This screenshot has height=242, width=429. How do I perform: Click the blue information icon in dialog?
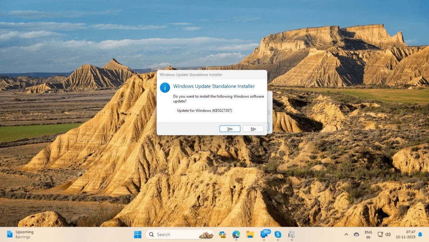(165, 88)
